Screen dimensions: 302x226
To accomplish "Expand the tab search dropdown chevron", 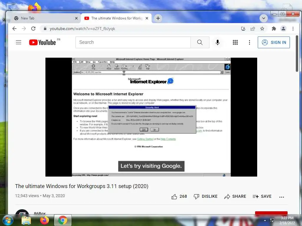I will tap(263, 19).
